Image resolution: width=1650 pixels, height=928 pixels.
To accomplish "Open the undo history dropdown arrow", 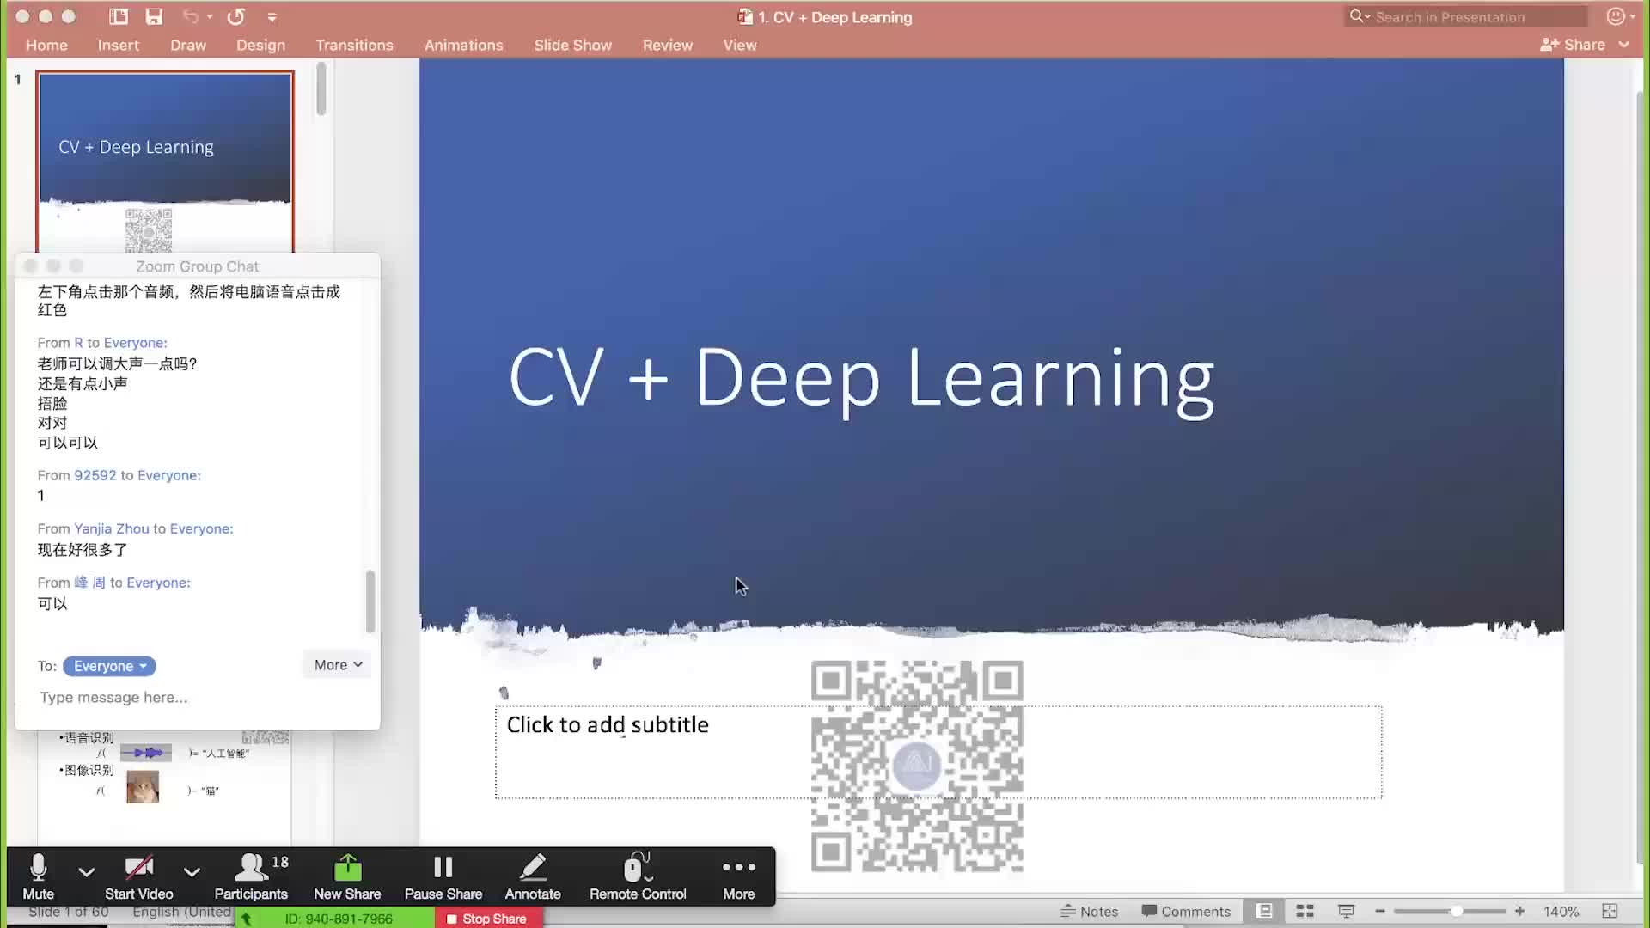I will [210, 17].
